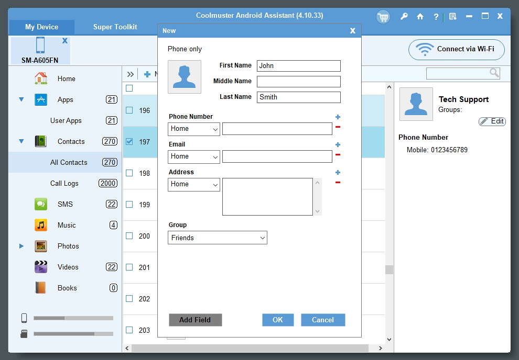Check the checkbox for row 199
Screen dimensions: 519x360
[129, 205]
